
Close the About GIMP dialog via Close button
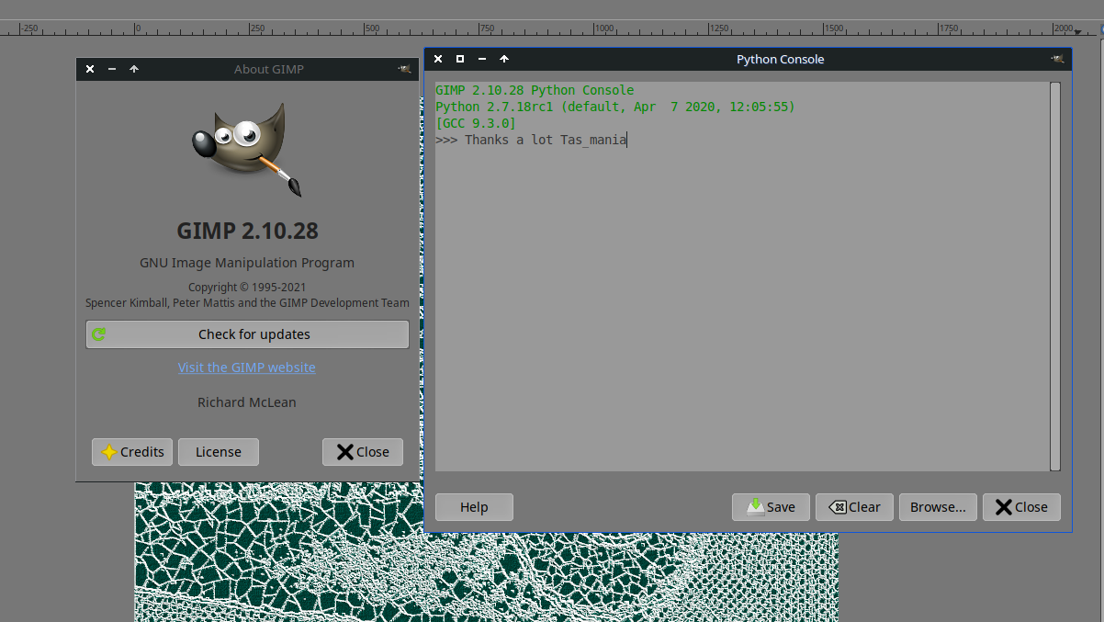pos(363,452)
